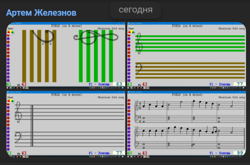Viewport: 250px width, 165px height.
Task: Click F1 - Помощь in the sheet music image
Action: click(x=220, y=153)
